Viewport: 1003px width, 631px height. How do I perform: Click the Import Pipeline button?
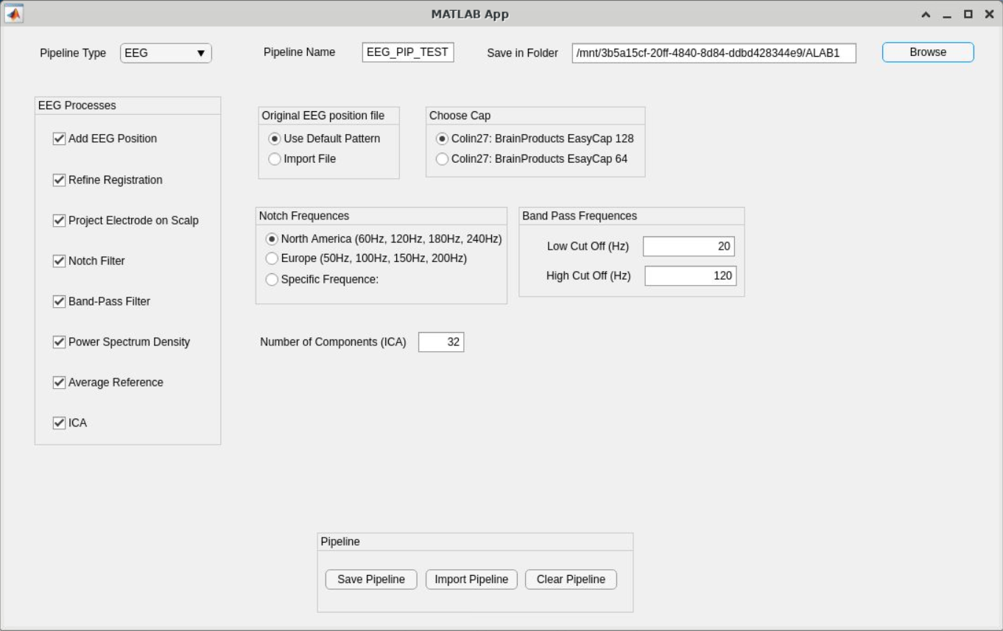click(471, 579)
